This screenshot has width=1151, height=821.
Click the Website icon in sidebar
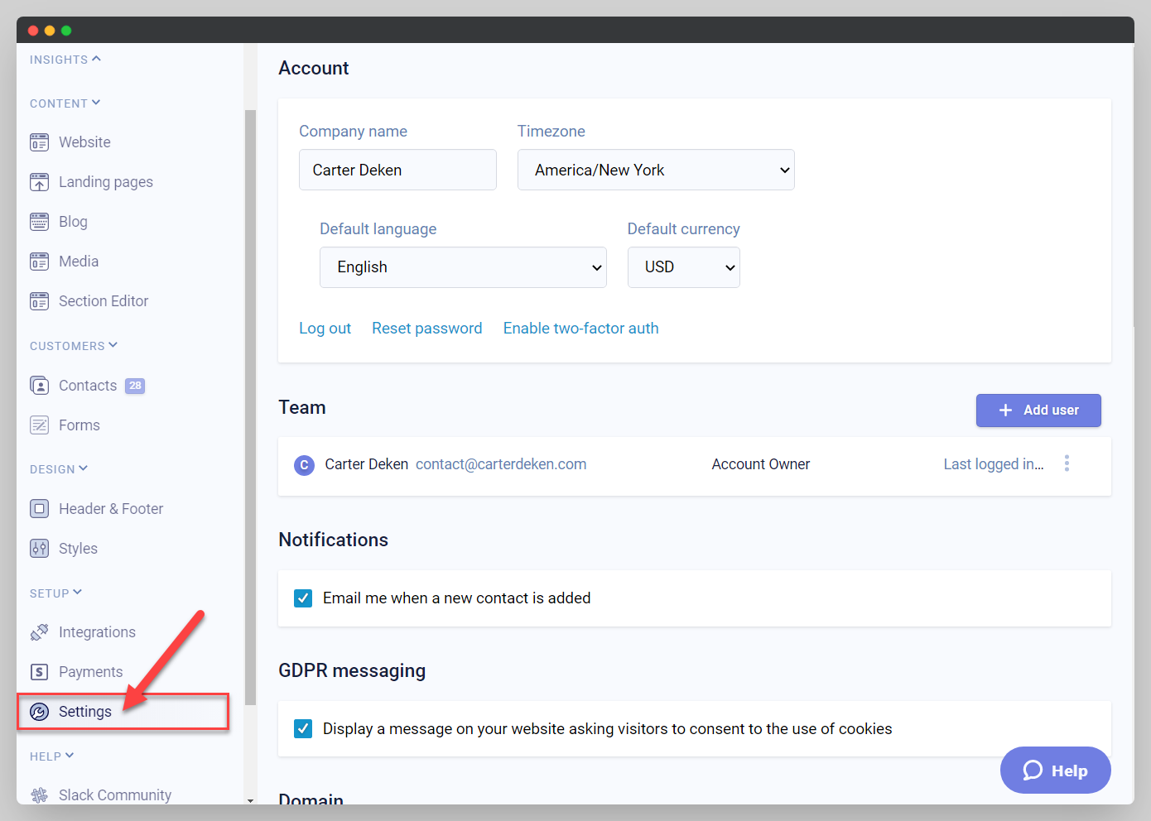(39, 142)
